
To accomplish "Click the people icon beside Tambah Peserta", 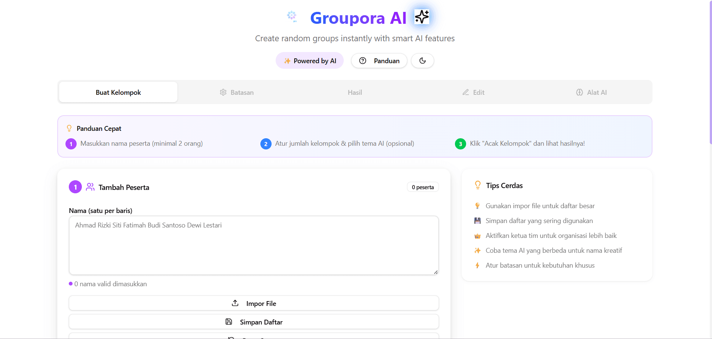I will 90,187.
